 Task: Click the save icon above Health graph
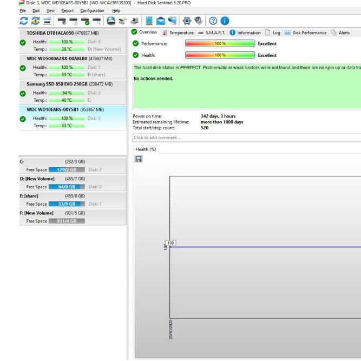(x=139, y=159)
